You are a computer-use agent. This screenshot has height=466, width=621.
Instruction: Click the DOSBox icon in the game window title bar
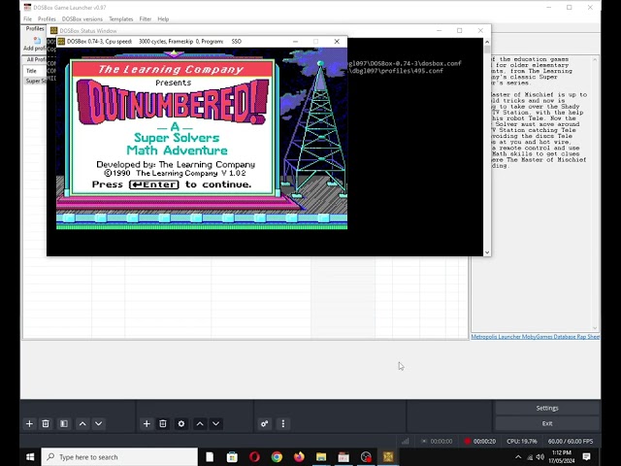point(61,41)
